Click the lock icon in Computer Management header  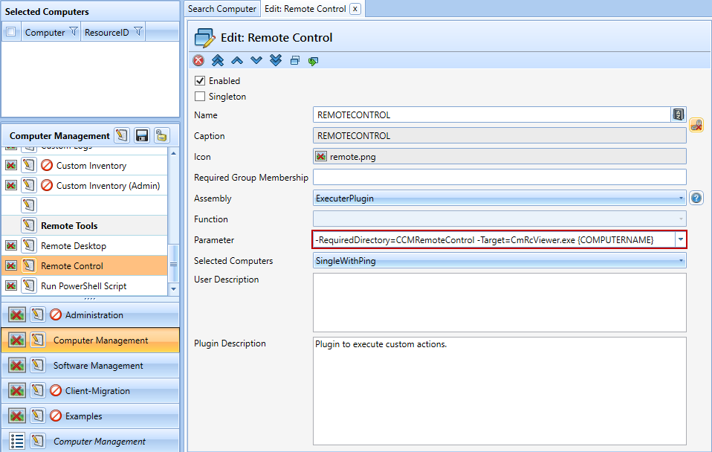162,135
